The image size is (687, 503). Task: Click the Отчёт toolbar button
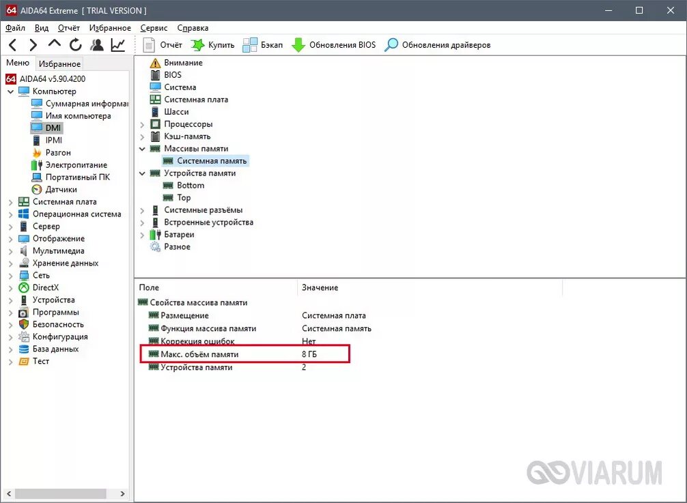pos(163,44)
